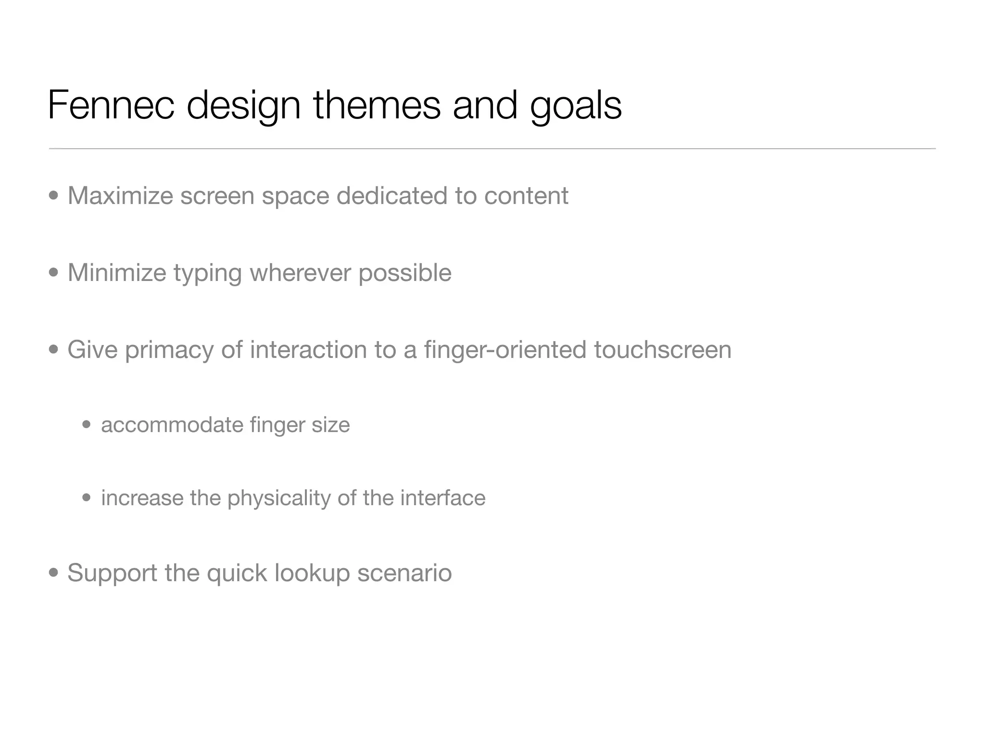Image resolution: width=985 pixels, height=739 pixels.
Task: Select the "Maximize screen space" bullet text
Action: [317, 196]
